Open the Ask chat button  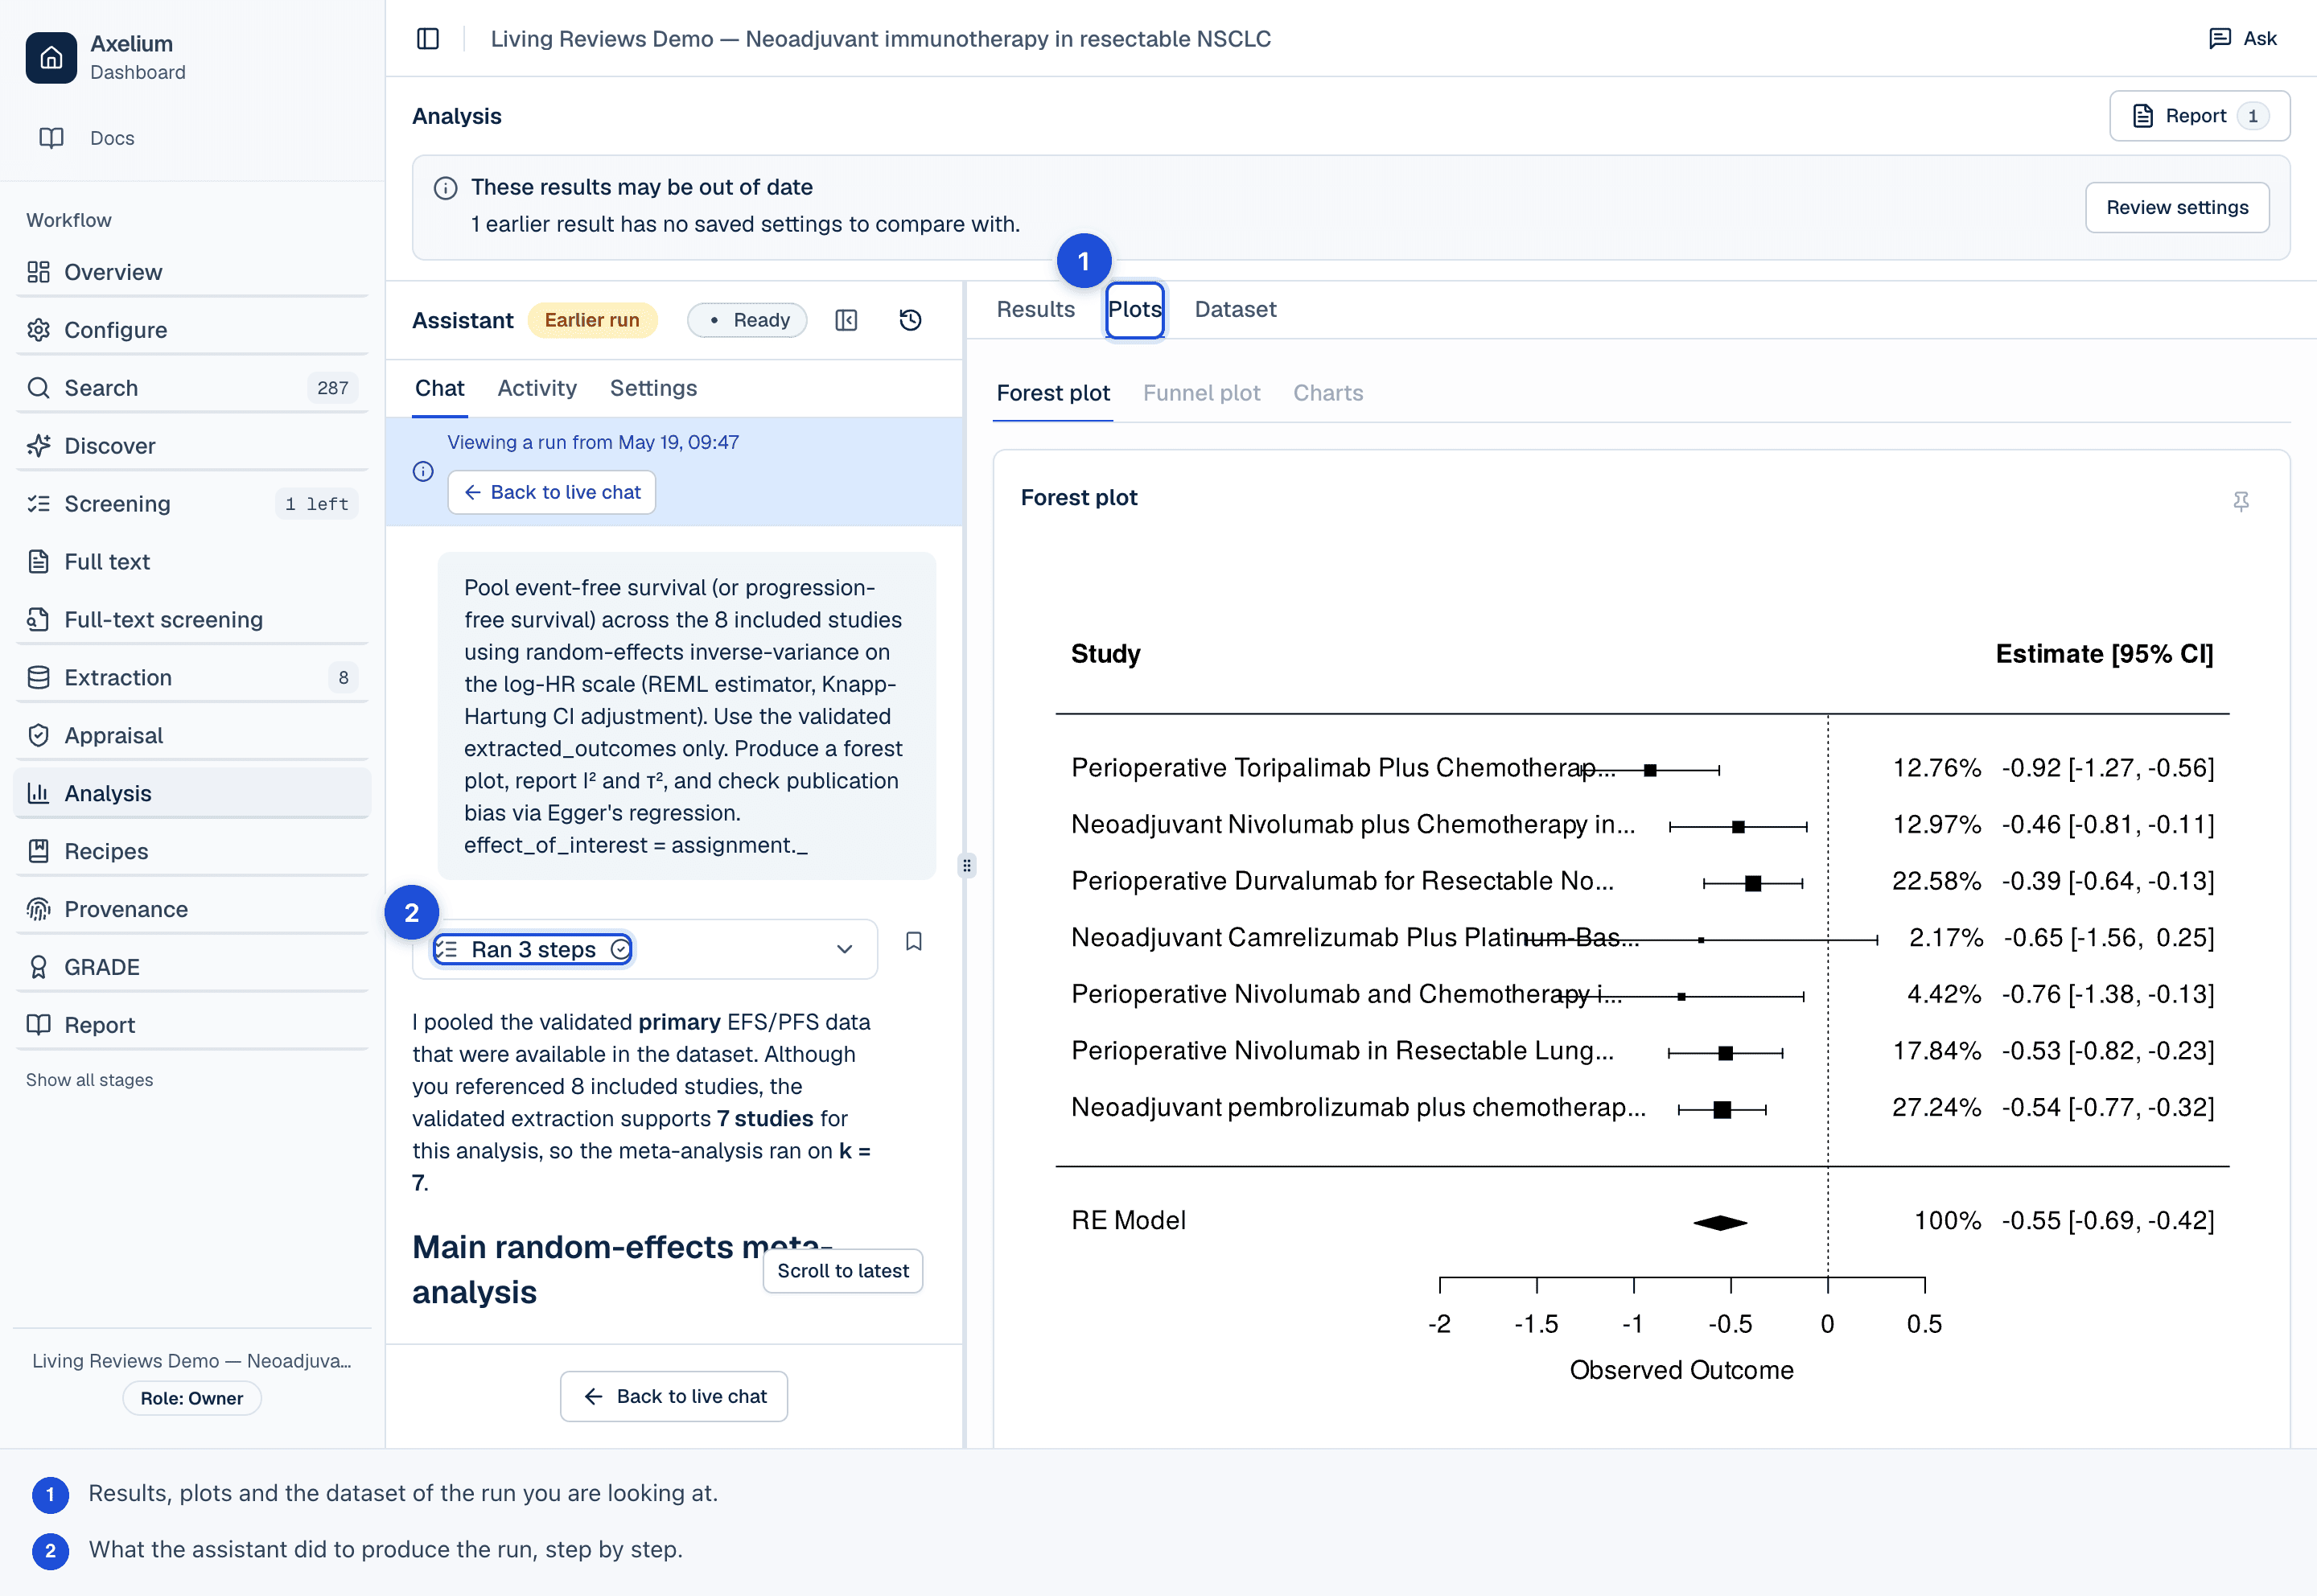click(2242, 39)
